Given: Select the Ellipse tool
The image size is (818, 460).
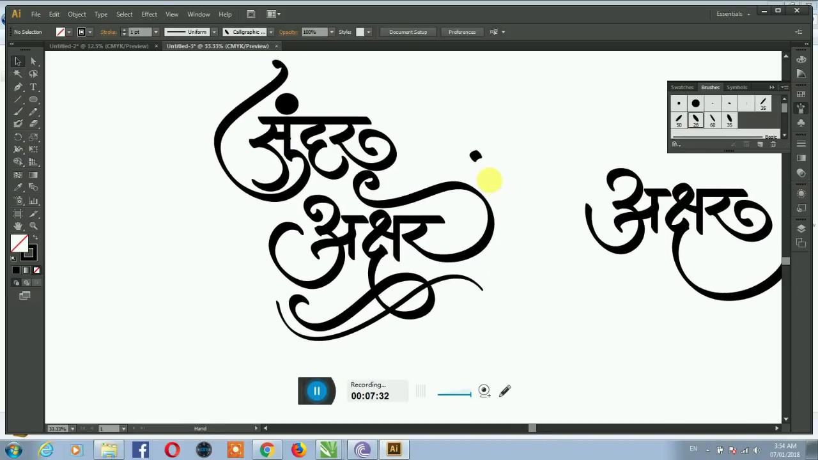Looking at the screenshot, I should 33,100.
